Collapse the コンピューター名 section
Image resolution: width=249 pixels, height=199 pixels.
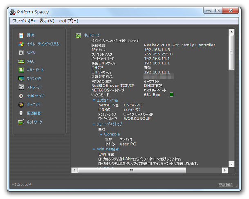click(x=94, y=100)
